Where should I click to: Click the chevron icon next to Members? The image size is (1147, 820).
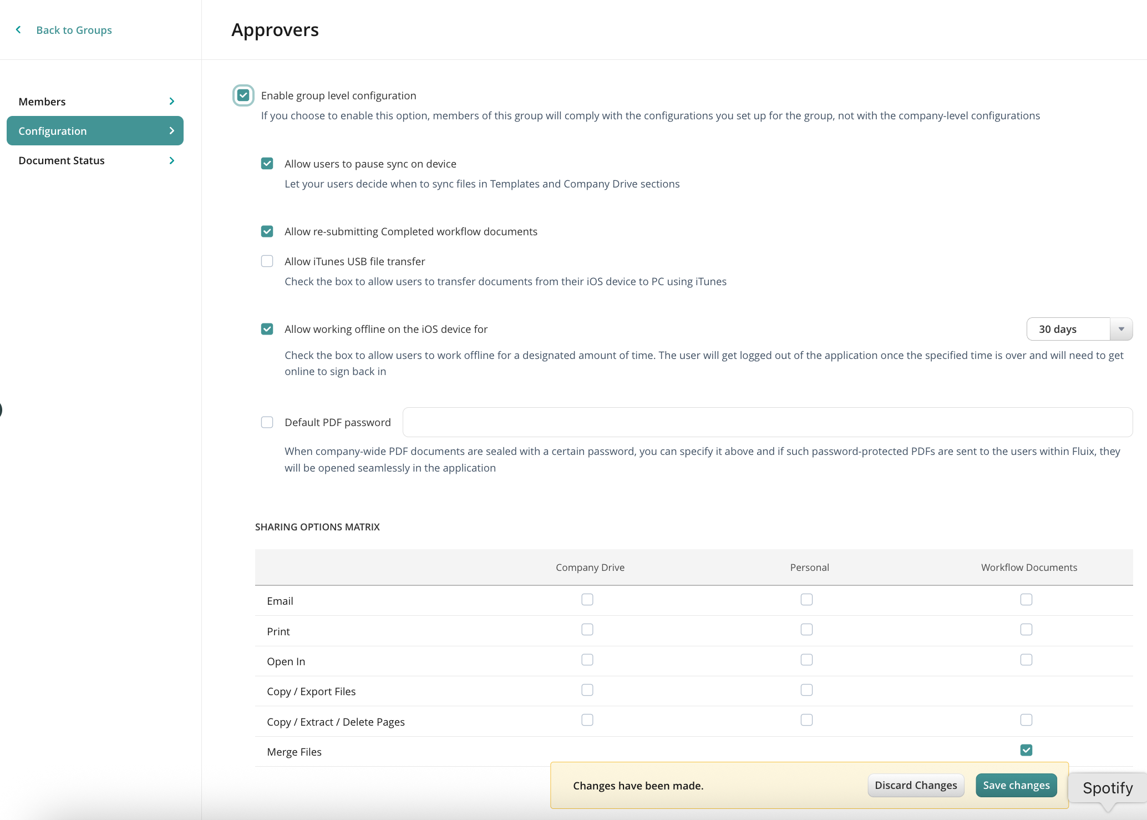coord(171,102)
